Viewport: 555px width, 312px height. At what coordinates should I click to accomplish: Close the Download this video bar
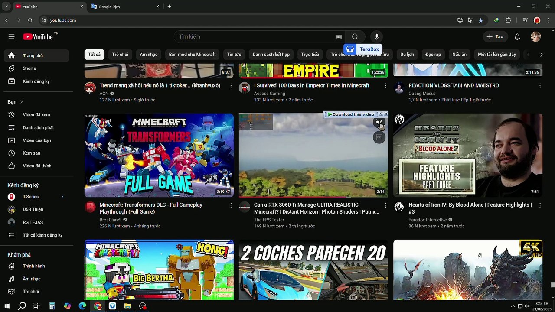pos(385,114)
